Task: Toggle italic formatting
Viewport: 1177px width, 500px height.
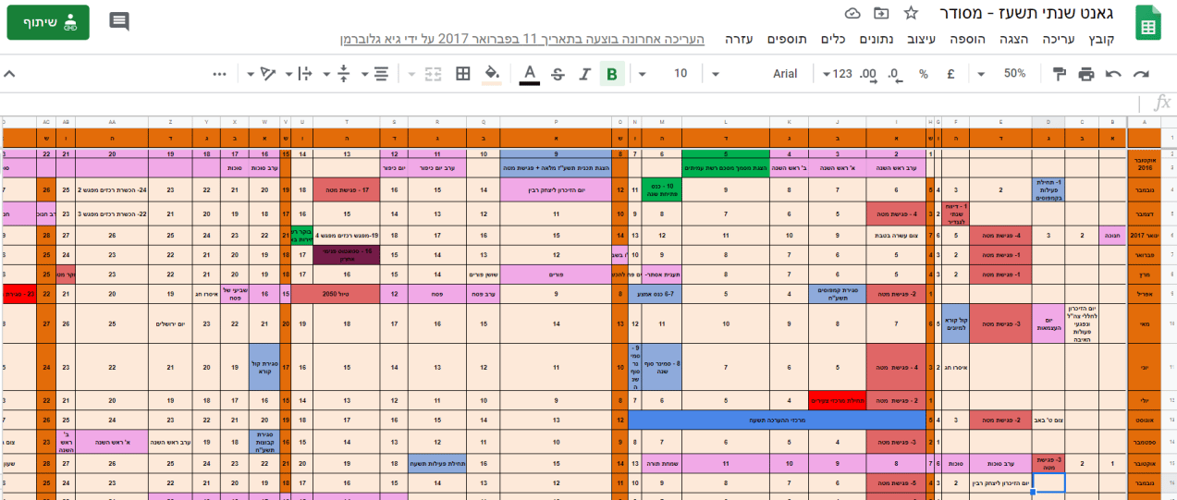Action: (584, 74)
